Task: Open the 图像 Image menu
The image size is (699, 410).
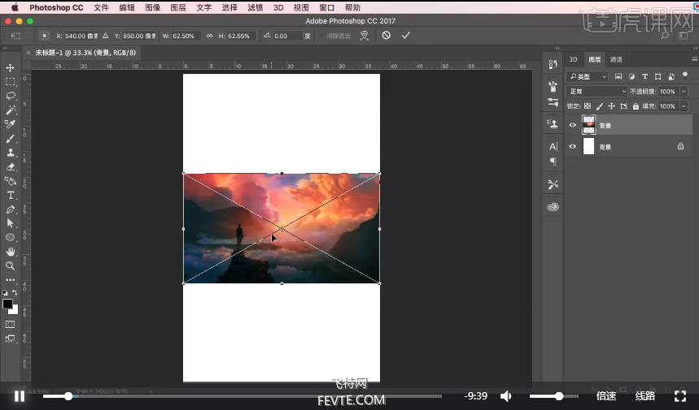Action: coord(152,7)
